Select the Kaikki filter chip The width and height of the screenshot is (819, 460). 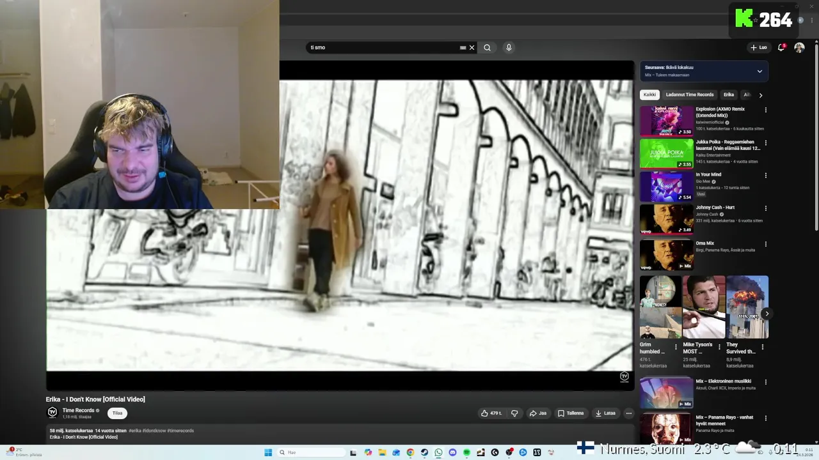click(x=649, y=95)
